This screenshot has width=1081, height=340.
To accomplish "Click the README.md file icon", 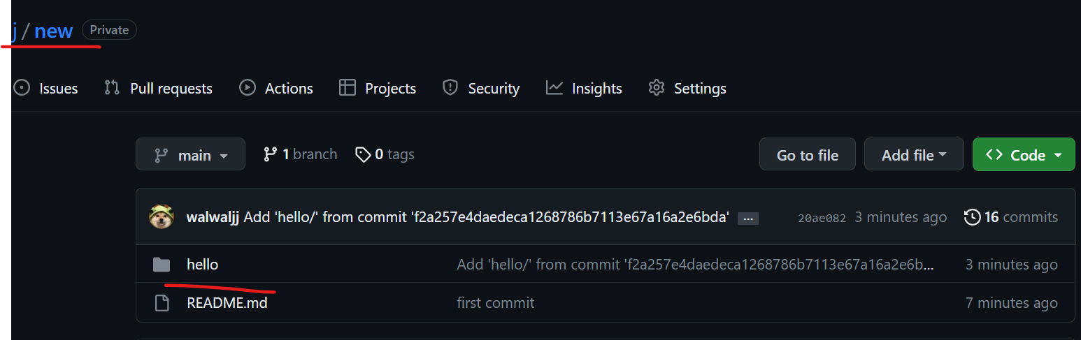I will [x=162, y=303].
